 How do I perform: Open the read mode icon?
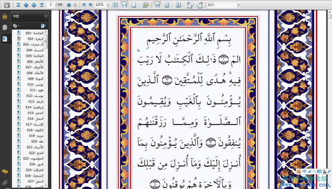(146, 5)
